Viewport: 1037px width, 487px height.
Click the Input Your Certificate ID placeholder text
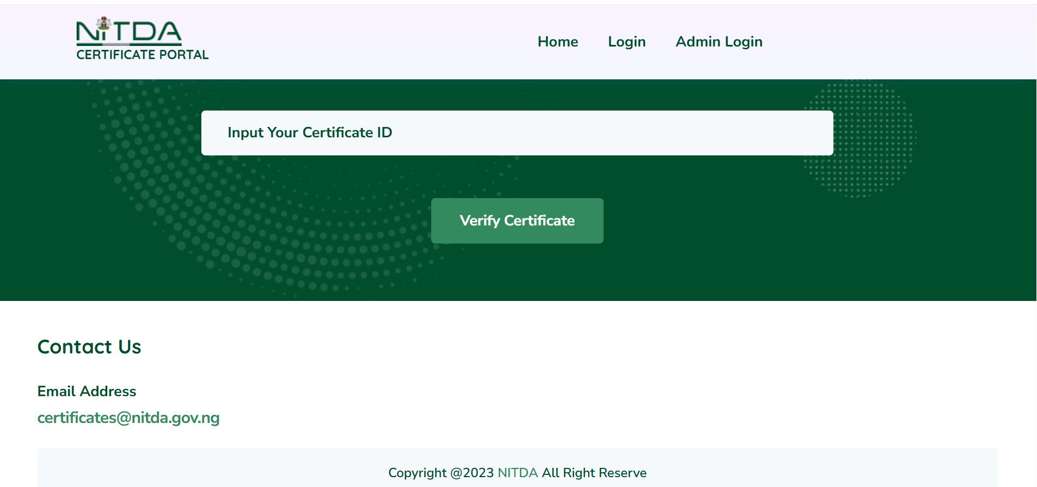pos(310,133)
